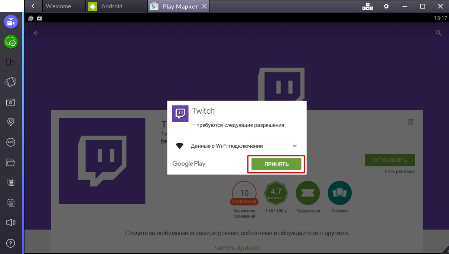The width and height of the screenshot is (449, 254).
Task: Open the help question mark icon
Action: click(11, 243)
